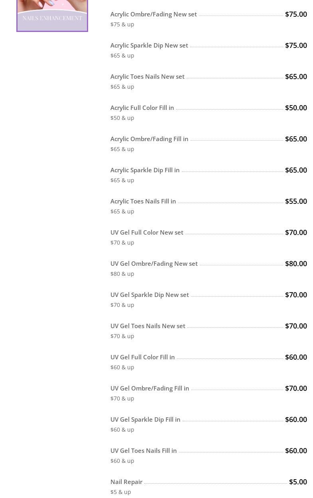Open the UV Gel Toes Nails New set item
The width and height of the screenshot is (313, 498).
(148, 326)
